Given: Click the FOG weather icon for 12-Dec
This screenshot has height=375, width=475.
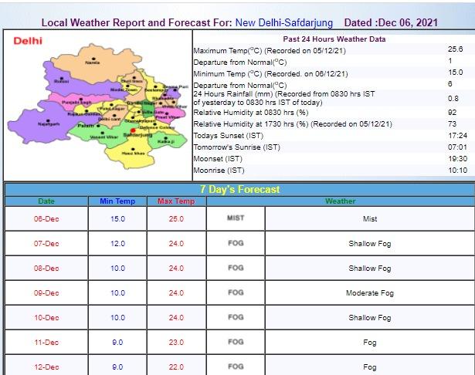Looking at the screenshot, I should tap(236, 367).
